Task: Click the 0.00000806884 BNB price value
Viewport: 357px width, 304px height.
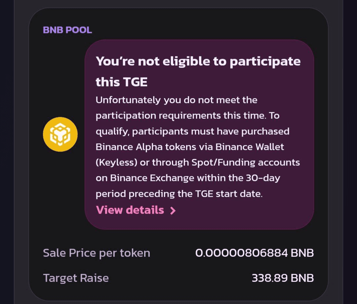Action: tap(254, 253)
